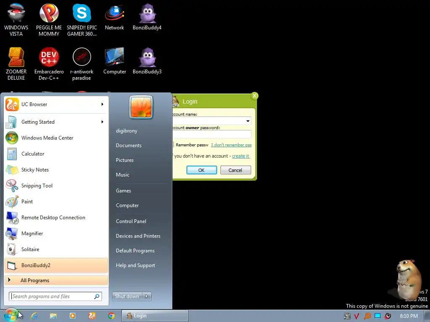Click the Windows Start orb
Screen dimensions: 430x322
(x=11, y=315)
